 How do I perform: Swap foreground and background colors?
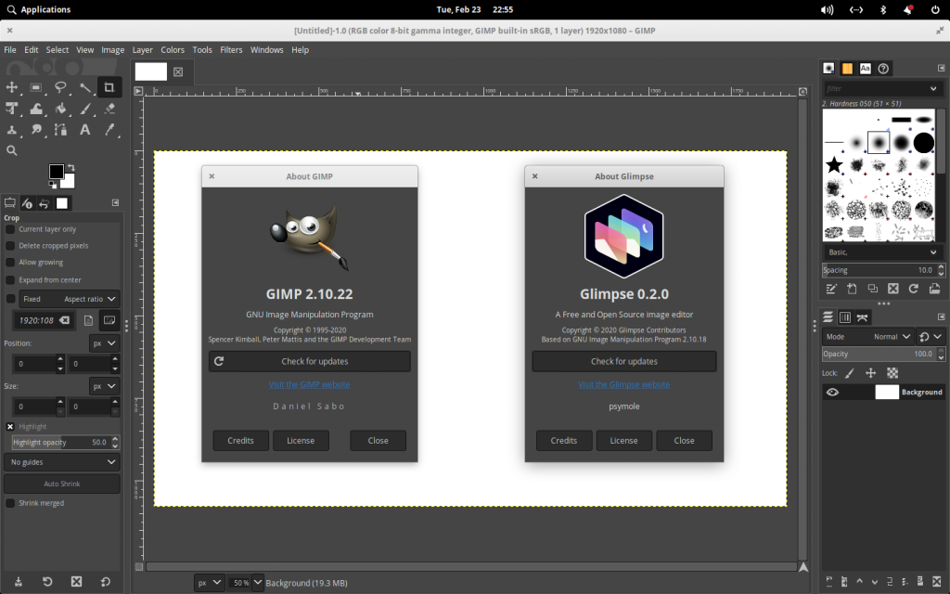71,167
